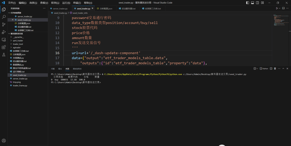The height and width of the screenshot is (146, 291).
Task: Open the Extensions view
Action: [x=4, y=47]
